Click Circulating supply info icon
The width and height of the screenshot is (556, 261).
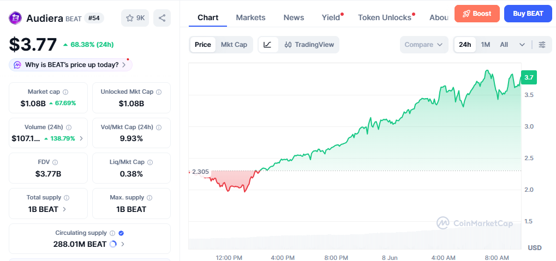[x=112, y=233]
